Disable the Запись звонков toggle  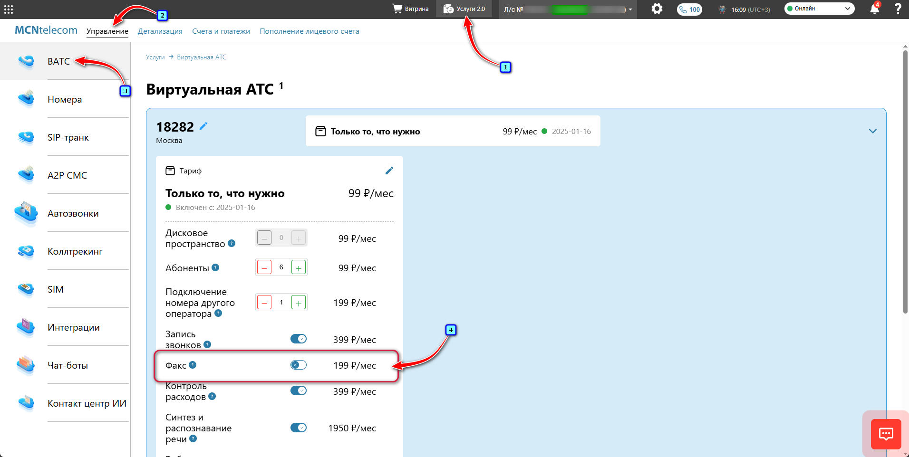[299, 339]
